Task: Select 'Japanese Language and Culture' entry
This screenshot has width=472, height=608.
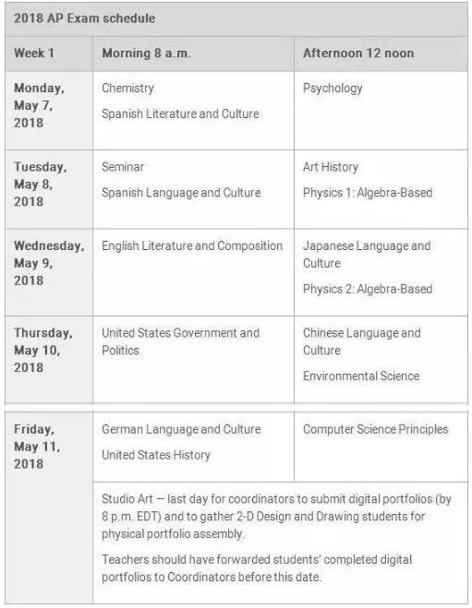Action: [367, 255]
